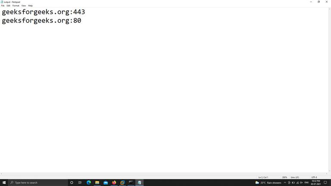Viewport: 331px width, 186px height.
Task: Open the weather widget showing Rain showers
Action: 269,183
